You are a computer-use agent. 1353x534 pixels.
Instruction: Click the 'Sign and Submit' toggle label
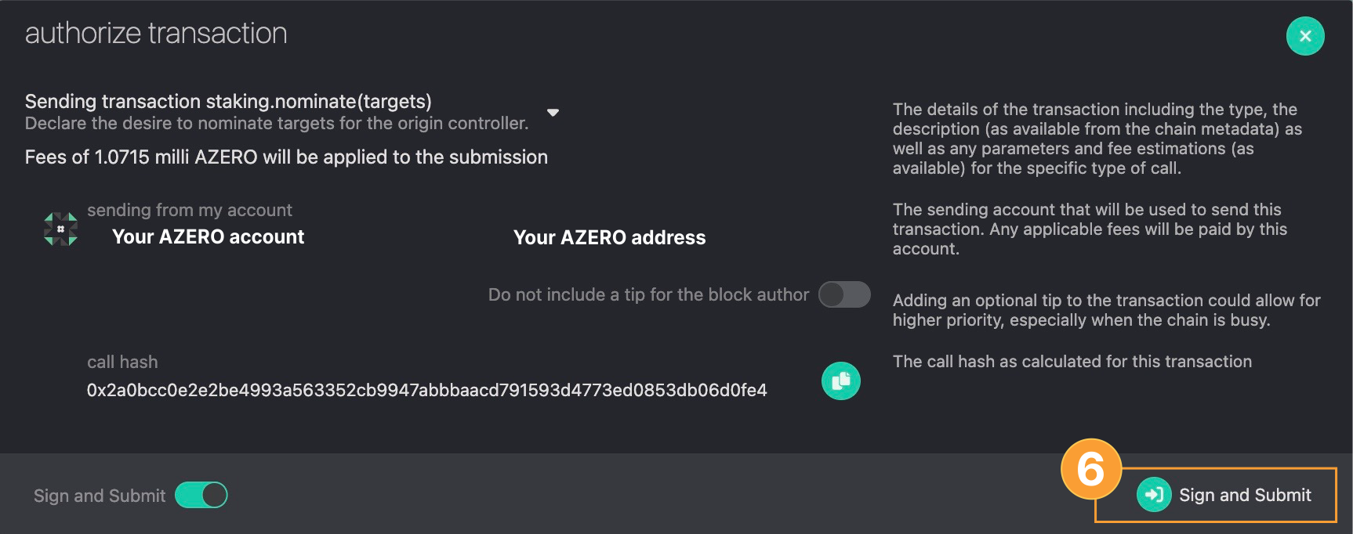pyautogui.click(x=100, y=496)
